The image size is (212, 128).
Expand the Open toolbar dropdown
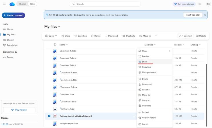56,36
